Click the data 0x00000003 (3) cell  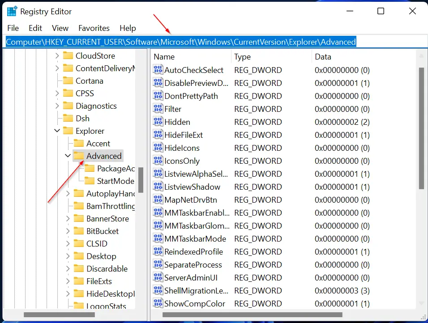[x=342, y=290]
